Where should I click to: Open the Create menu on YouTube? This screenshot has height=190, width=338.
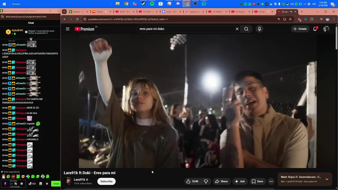(x=300, y=29)
